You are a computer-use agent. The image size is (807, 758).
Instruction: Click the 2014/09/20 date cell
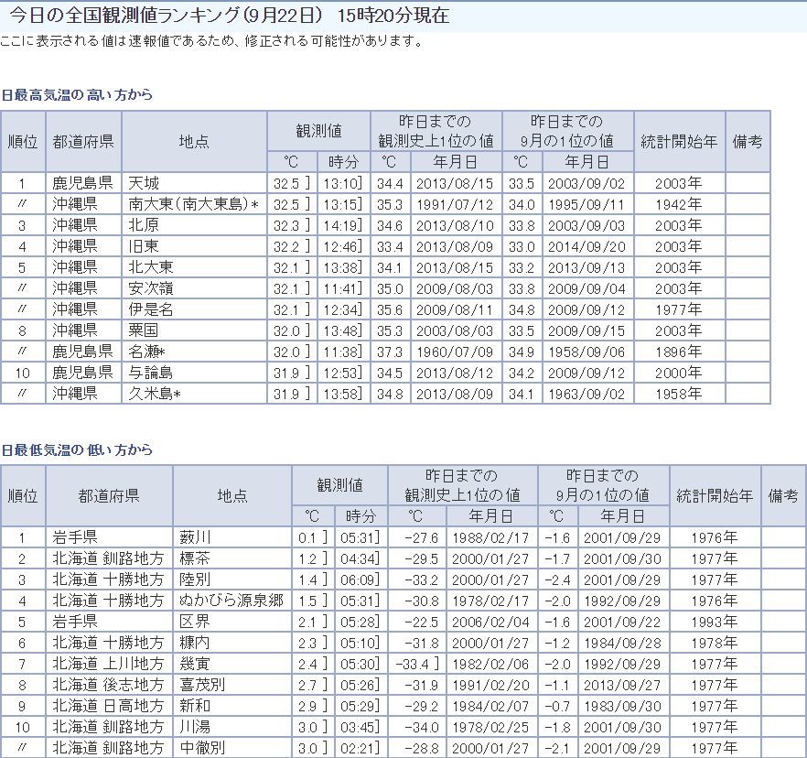[586, 246]
